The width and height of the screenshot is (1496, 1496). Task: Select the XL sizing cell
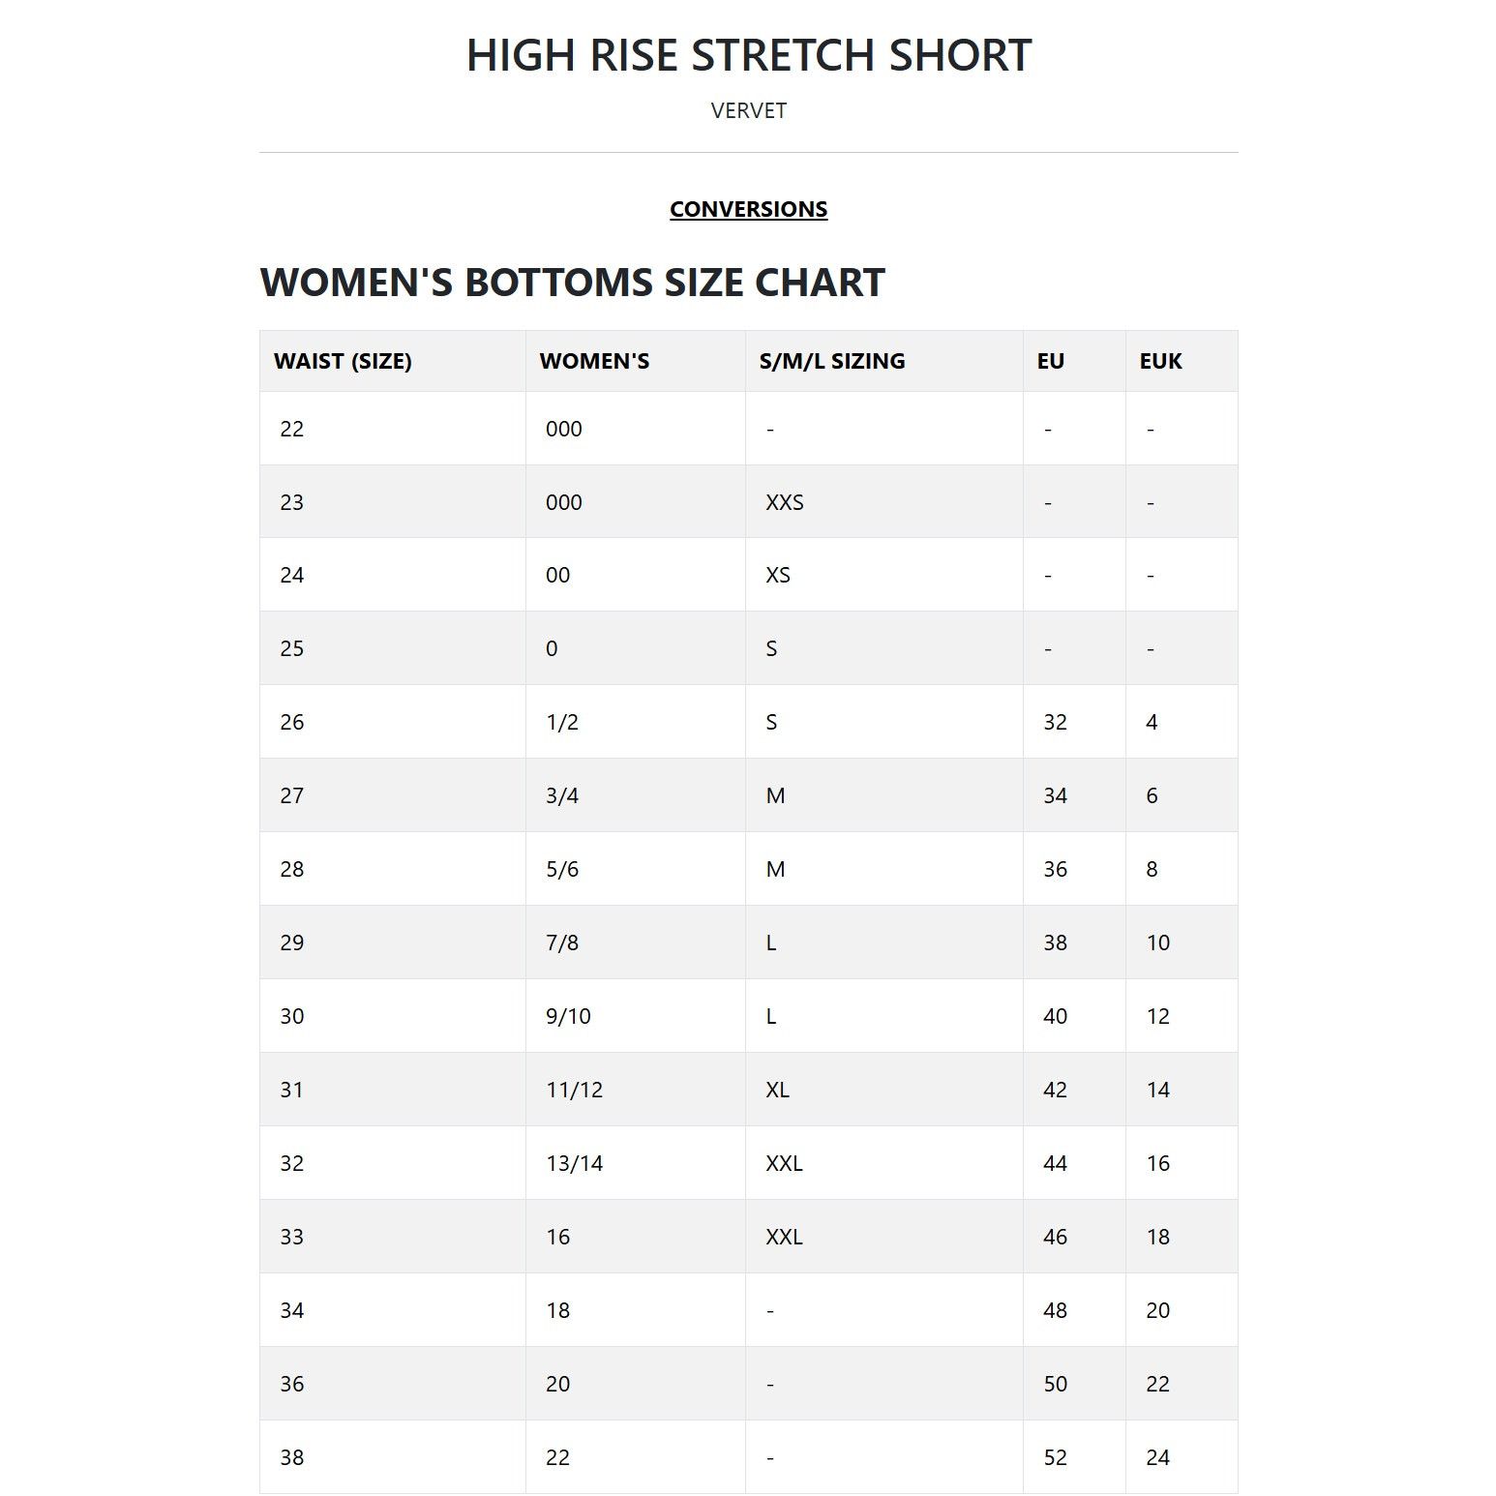884,1090
